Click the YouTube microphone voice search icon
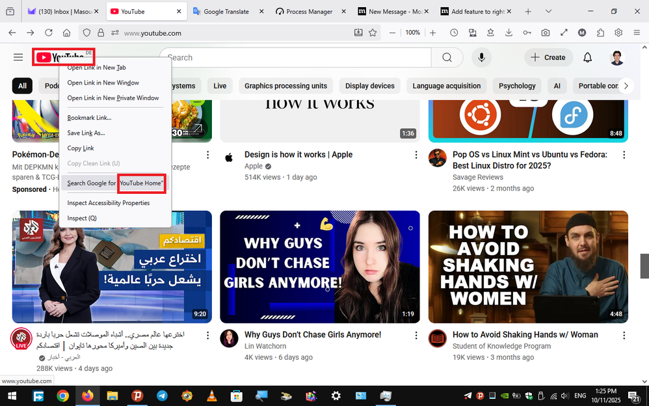 tap(481, 57)
